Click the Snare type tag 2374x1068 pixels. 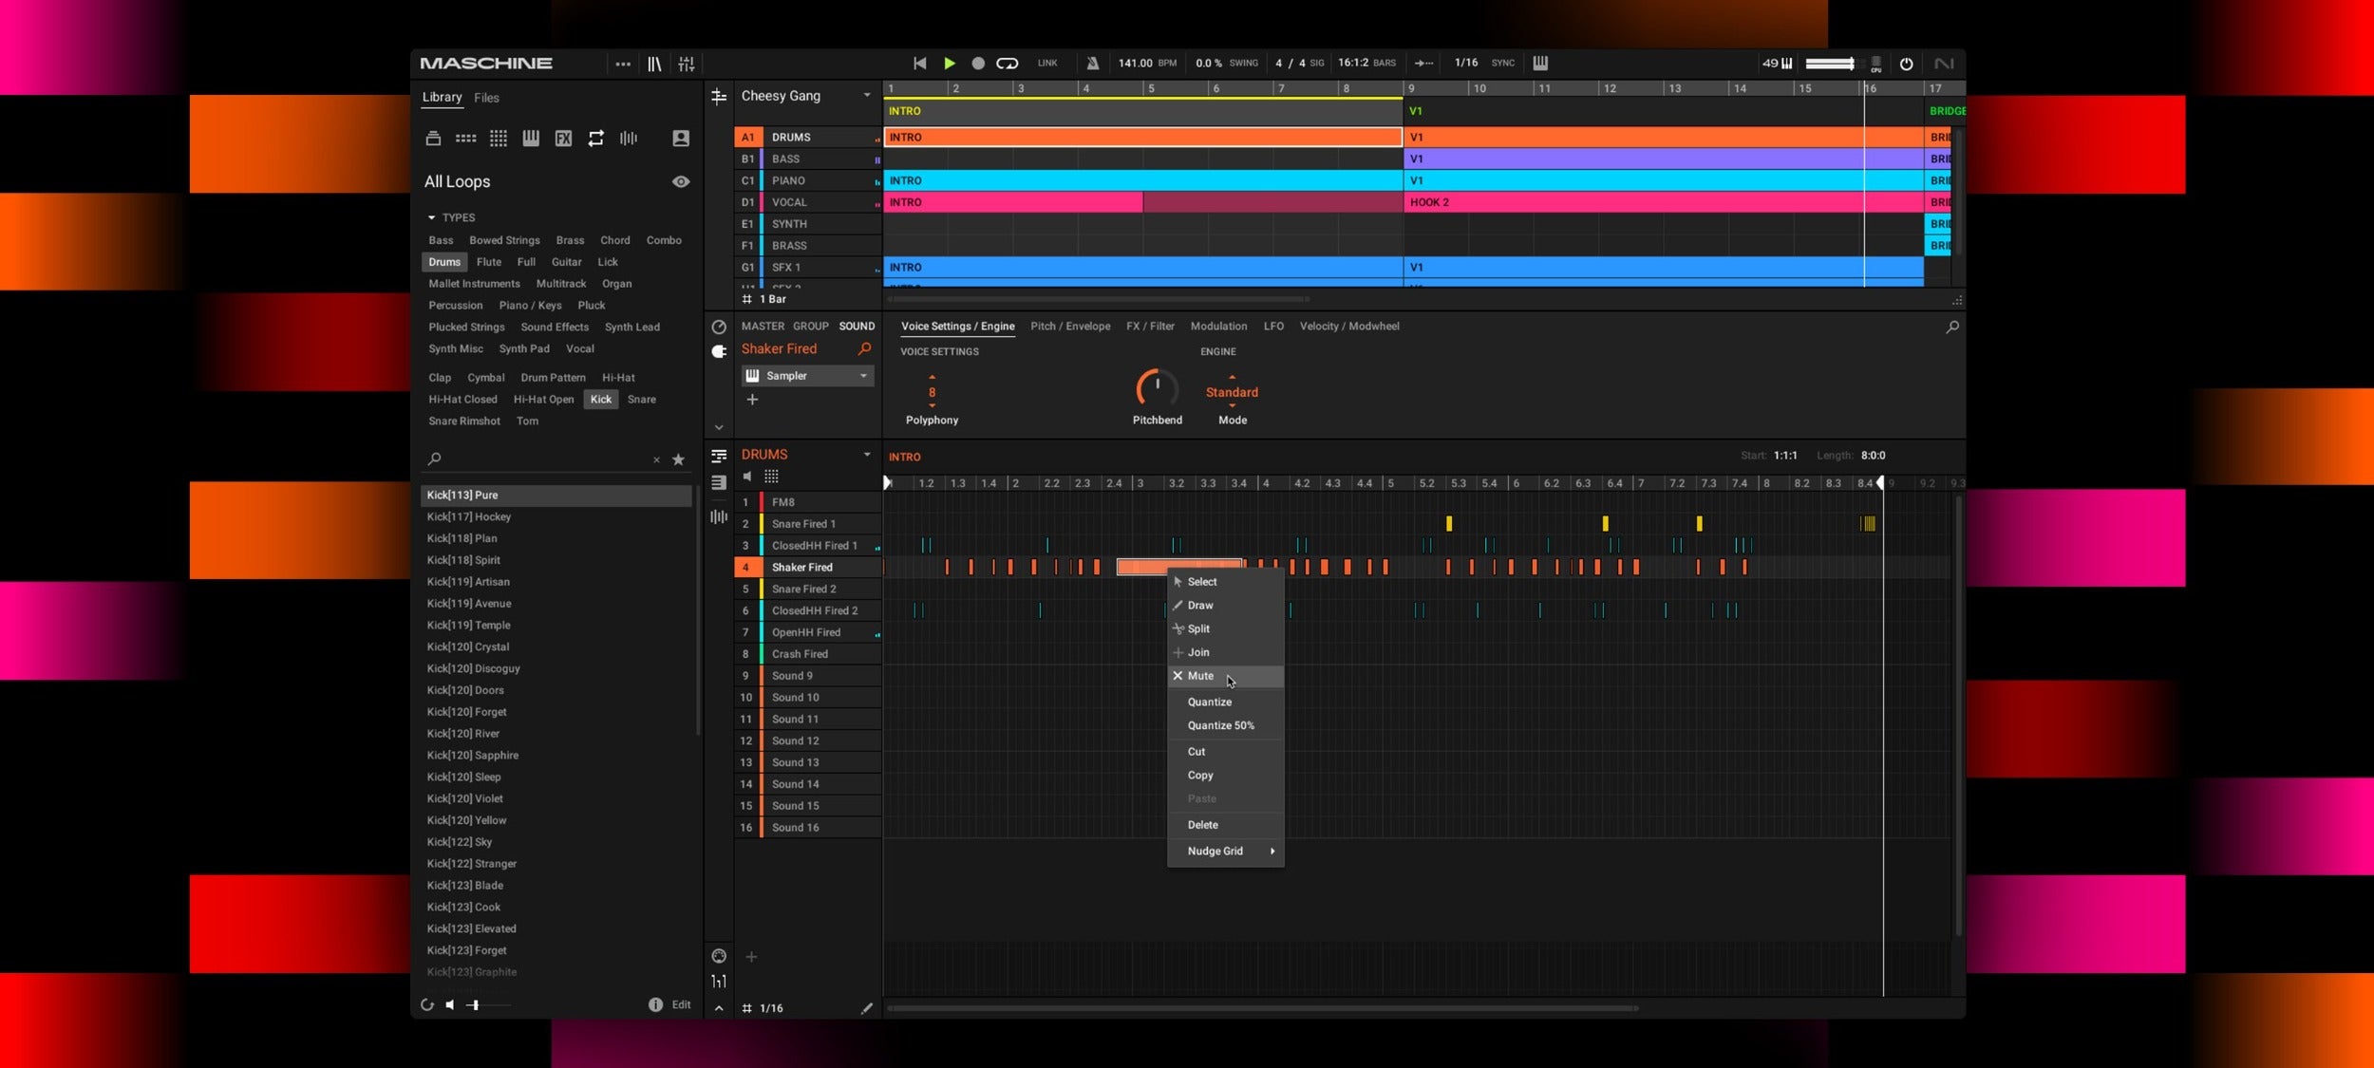click(641, 400)
